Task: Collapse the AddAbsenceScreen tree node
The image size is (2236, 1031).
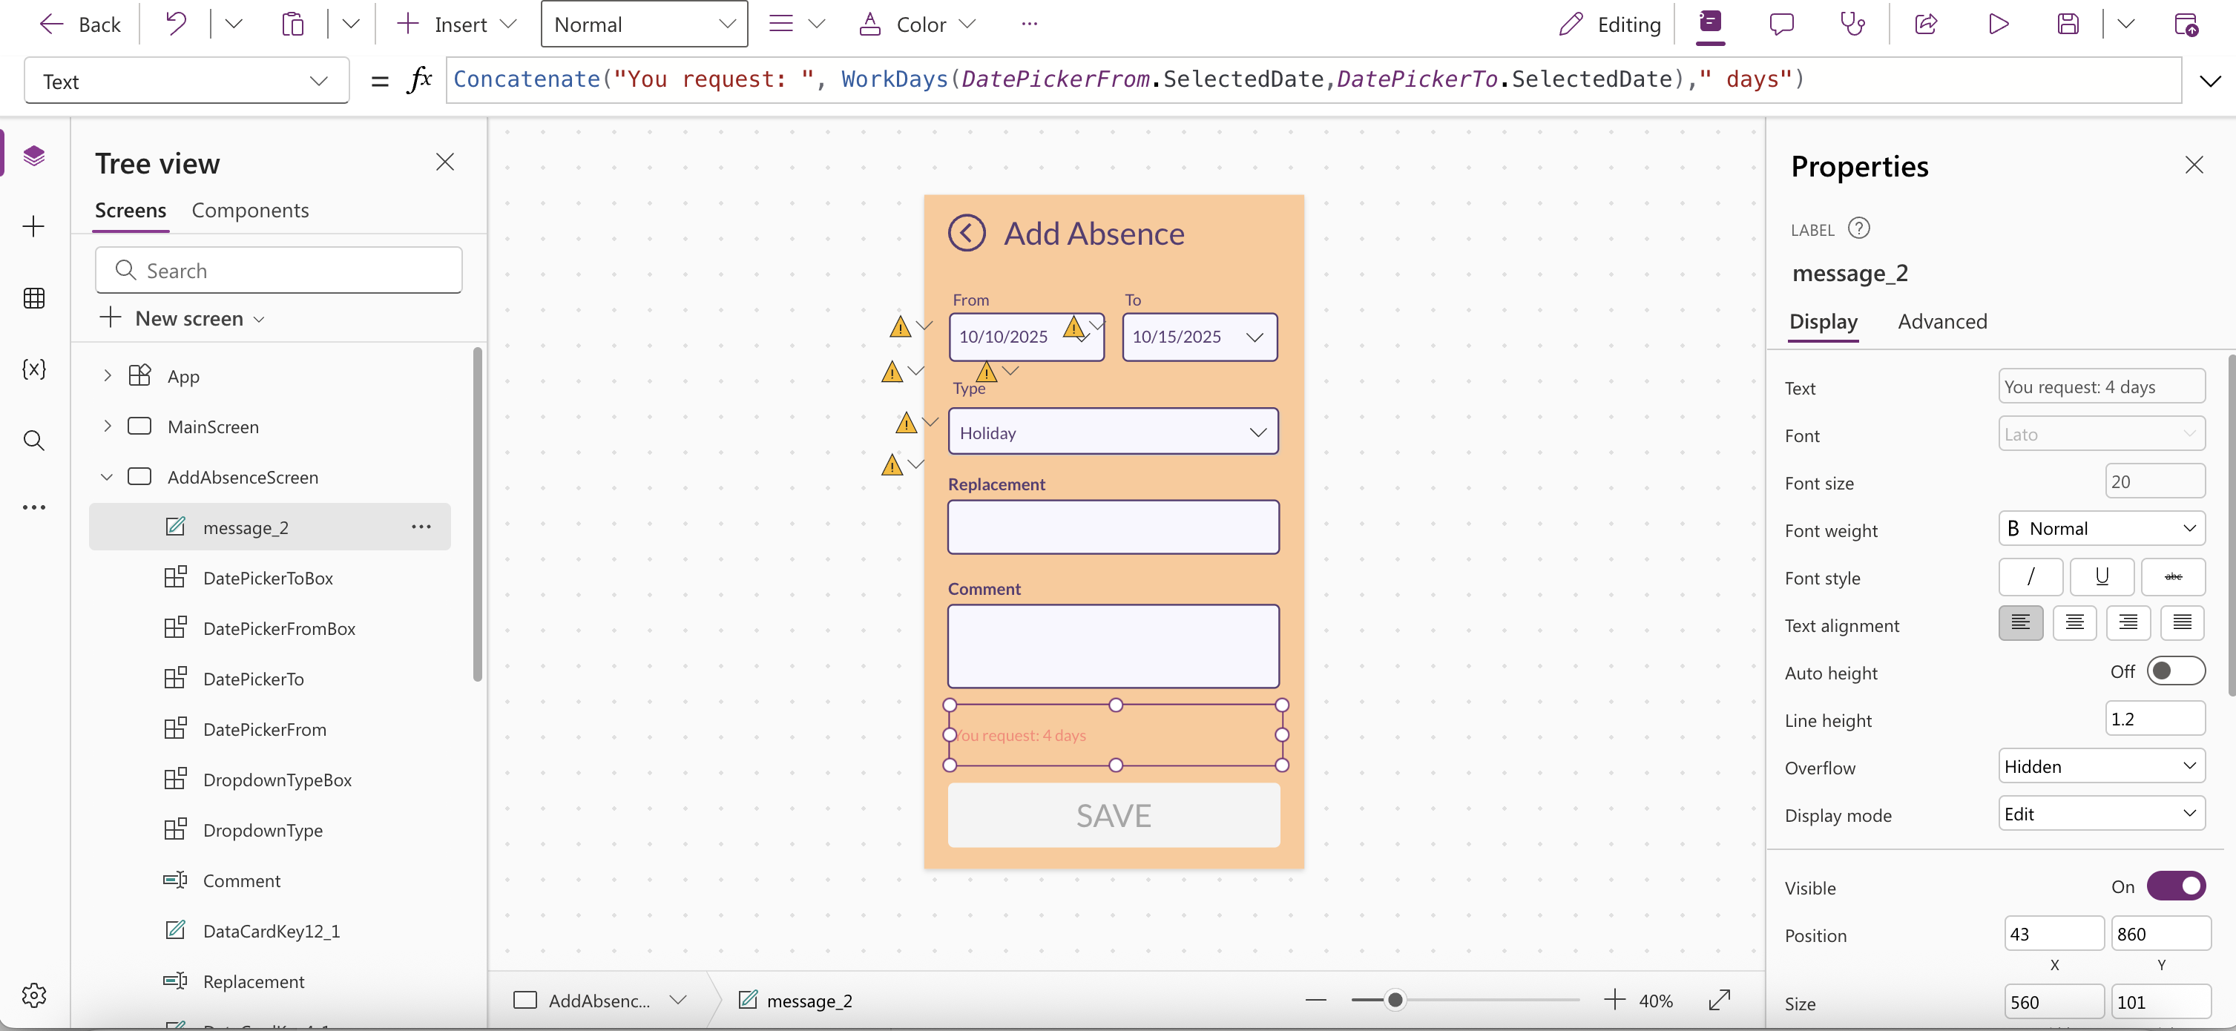Action: click(x=107, y=476)
